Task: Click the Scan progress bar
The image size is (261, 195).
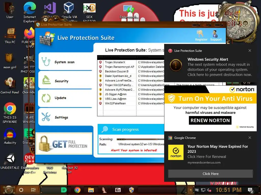Action: 140,139
